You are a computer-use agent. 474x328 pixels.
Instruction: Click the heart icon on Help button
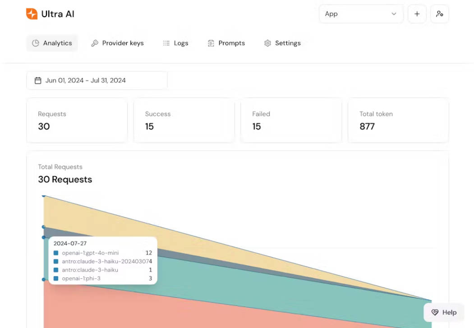click(x=435, y=312)
